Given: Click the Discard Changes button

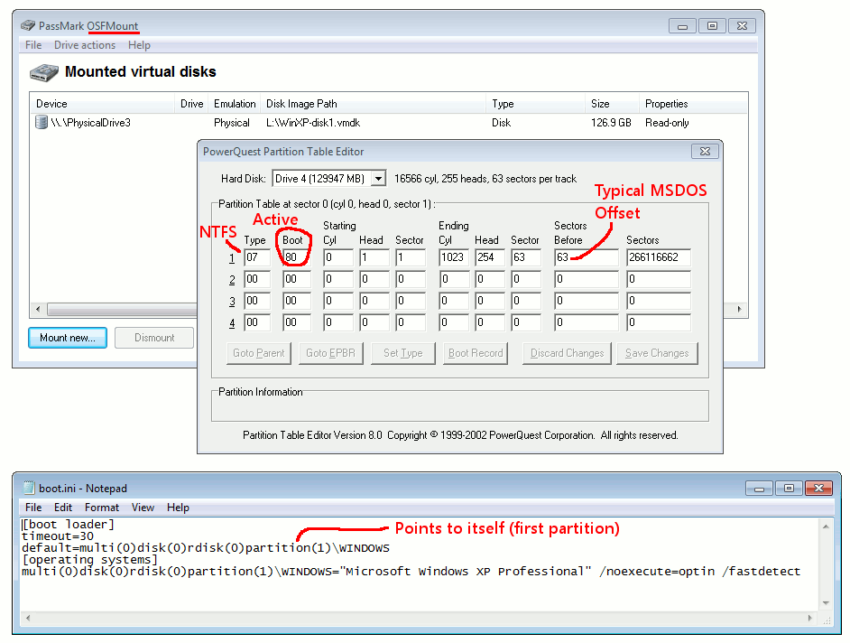Looking at the screenshot, I should click(567, 353).
